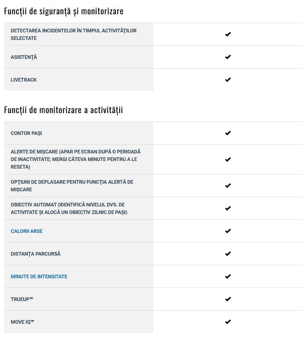Click the checkmark for Detectarea incidentelor row

pos(228,34)
